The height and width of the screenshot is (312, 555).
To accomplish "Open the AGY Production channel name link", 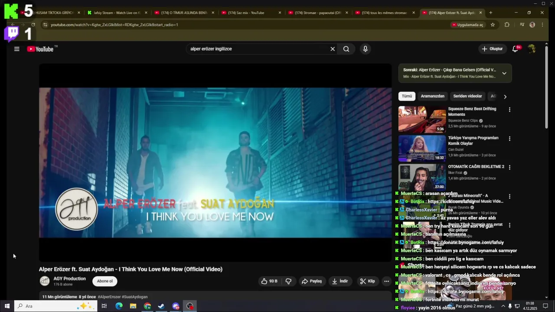I will (x=69, y=279).
